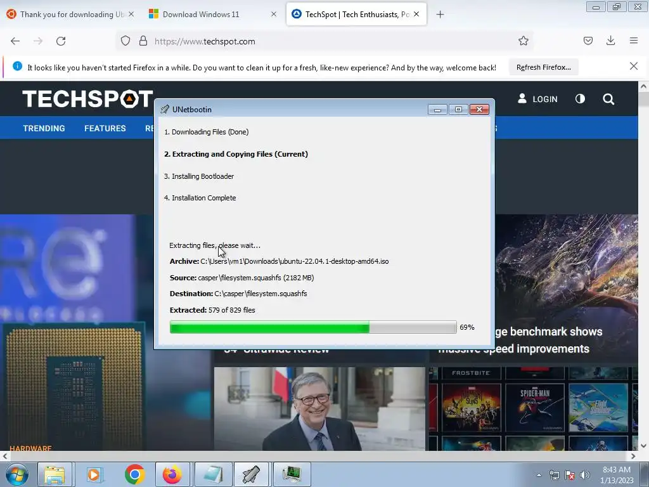Click the UNetbootin title bar rocket icon

coord(165,109)
